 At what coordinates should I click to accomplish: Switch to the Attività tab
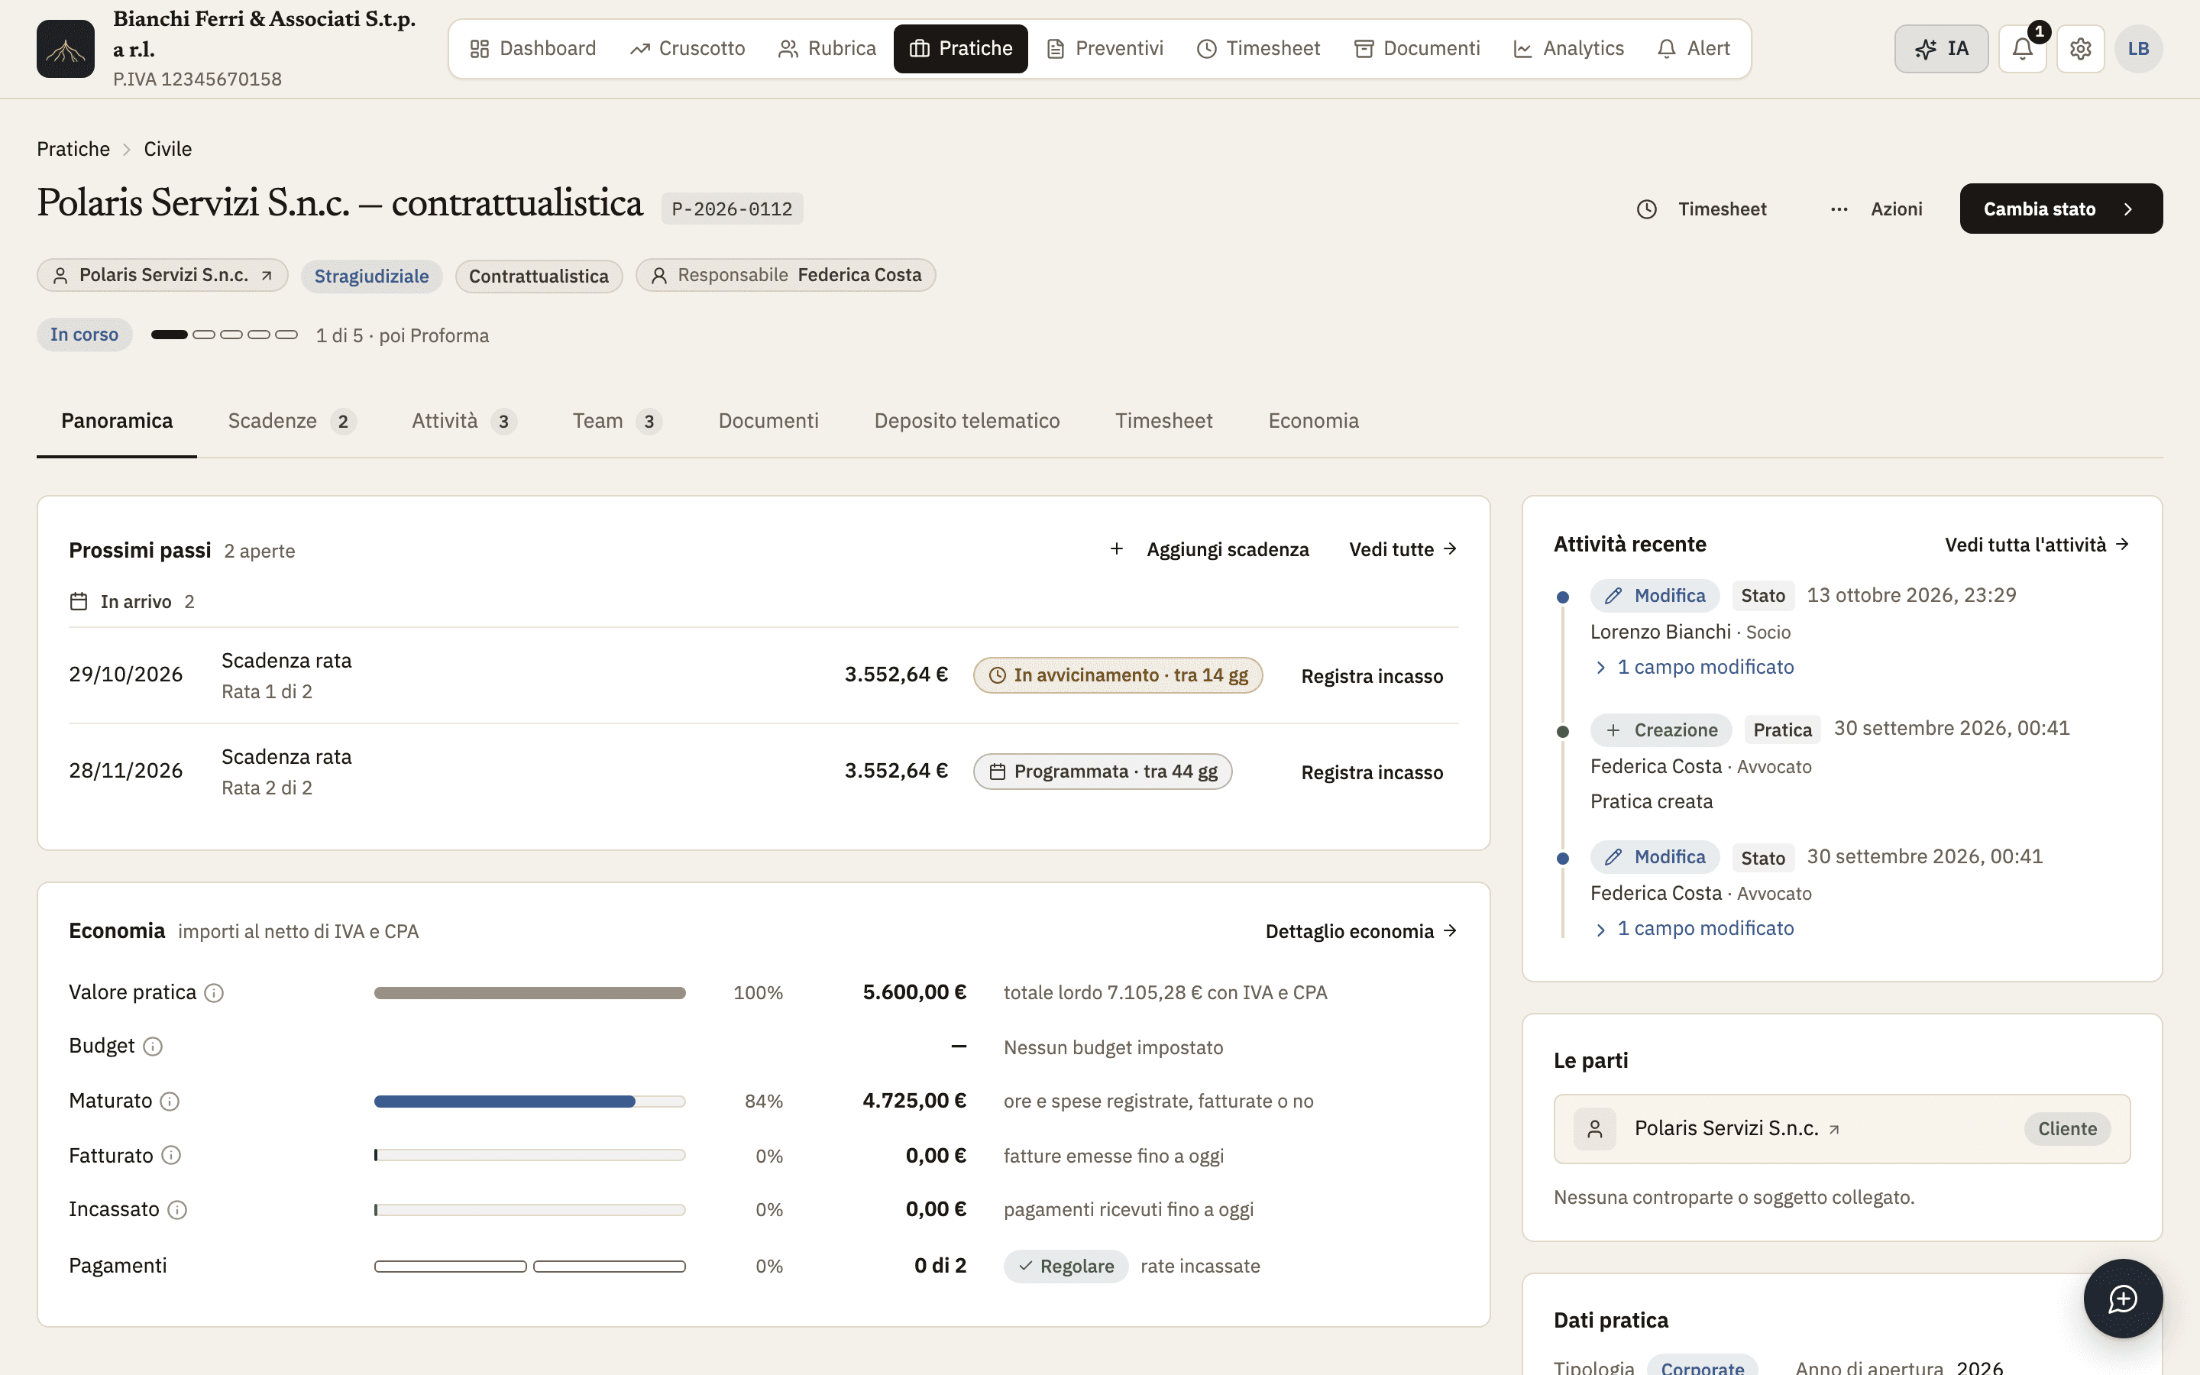pyautogui.click(x=464, y=421)
